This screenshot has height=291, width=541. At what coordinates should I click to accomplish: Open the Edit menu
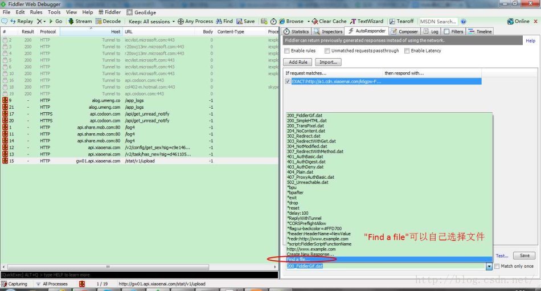coord(20,12)
